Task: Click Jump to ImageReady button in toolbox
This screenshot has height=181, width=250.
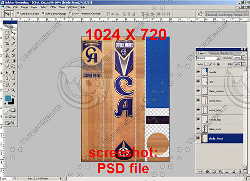Action: click(x=10, y=123)
